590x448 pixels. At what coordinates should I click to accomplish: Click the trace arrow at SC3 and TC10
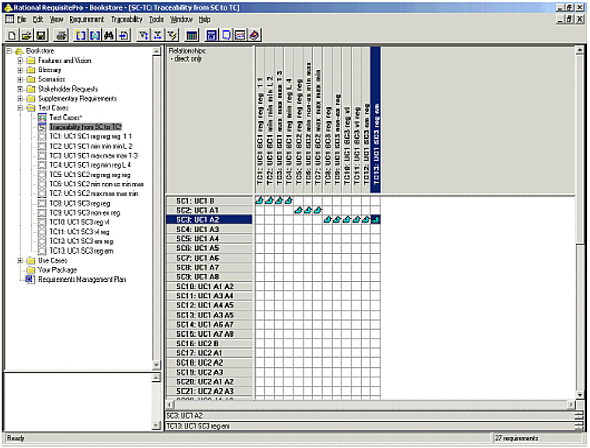346,220
